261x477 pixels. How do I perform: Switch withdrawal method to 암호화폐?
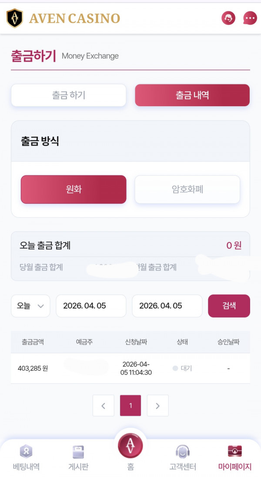tap(187, 189)
